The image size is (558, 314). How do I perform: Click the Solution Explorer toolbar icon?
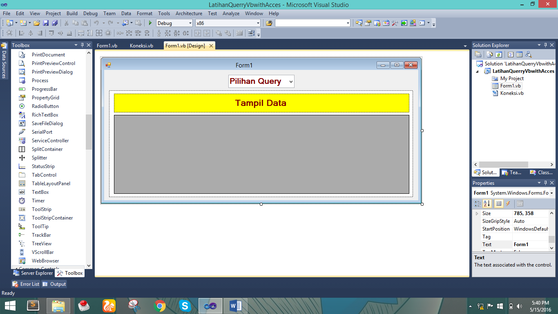pyautogui.click(x=359, y=23)
